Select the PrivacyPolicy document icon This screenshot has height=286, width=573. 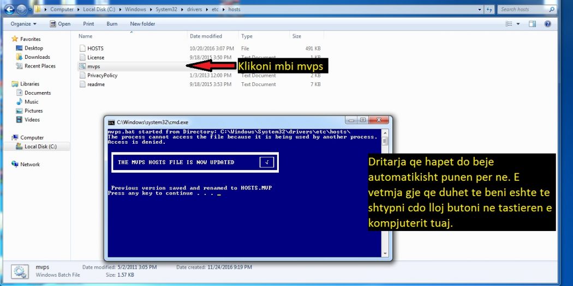point(82,76)
